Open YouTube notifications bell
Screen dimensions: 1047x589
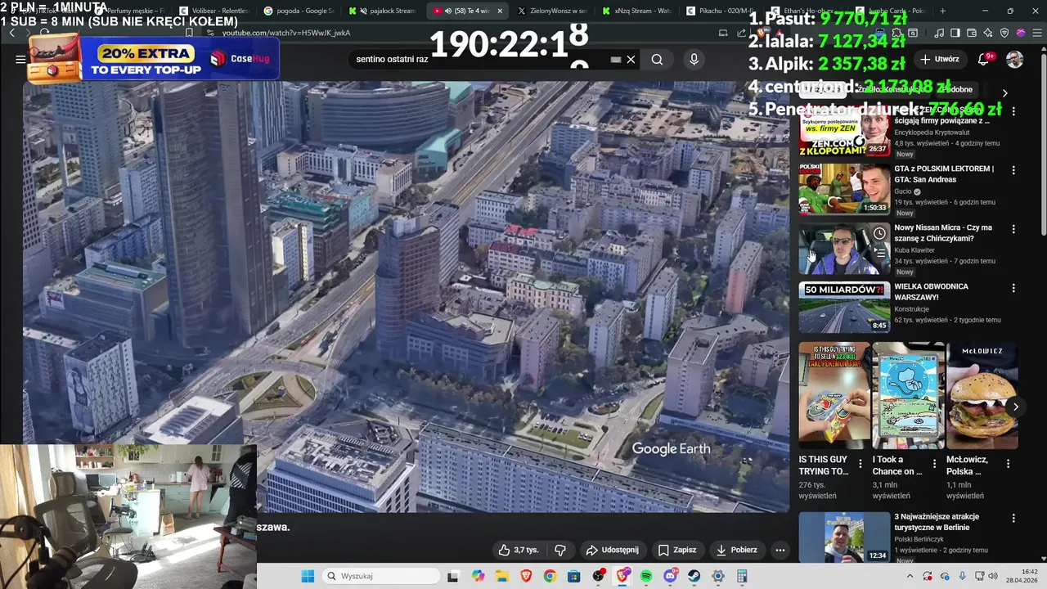(x=984, y=59)
